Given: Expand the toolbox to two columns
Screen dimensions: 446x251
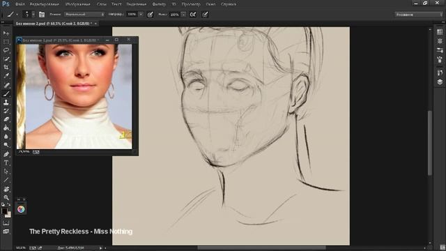Looking at the screenshot, I should click(x=3, y=22).
